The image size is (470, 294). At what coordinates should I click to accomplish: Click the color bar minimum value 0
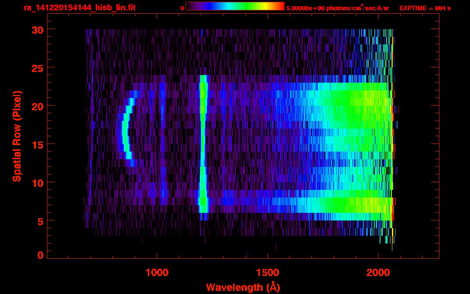182,8
